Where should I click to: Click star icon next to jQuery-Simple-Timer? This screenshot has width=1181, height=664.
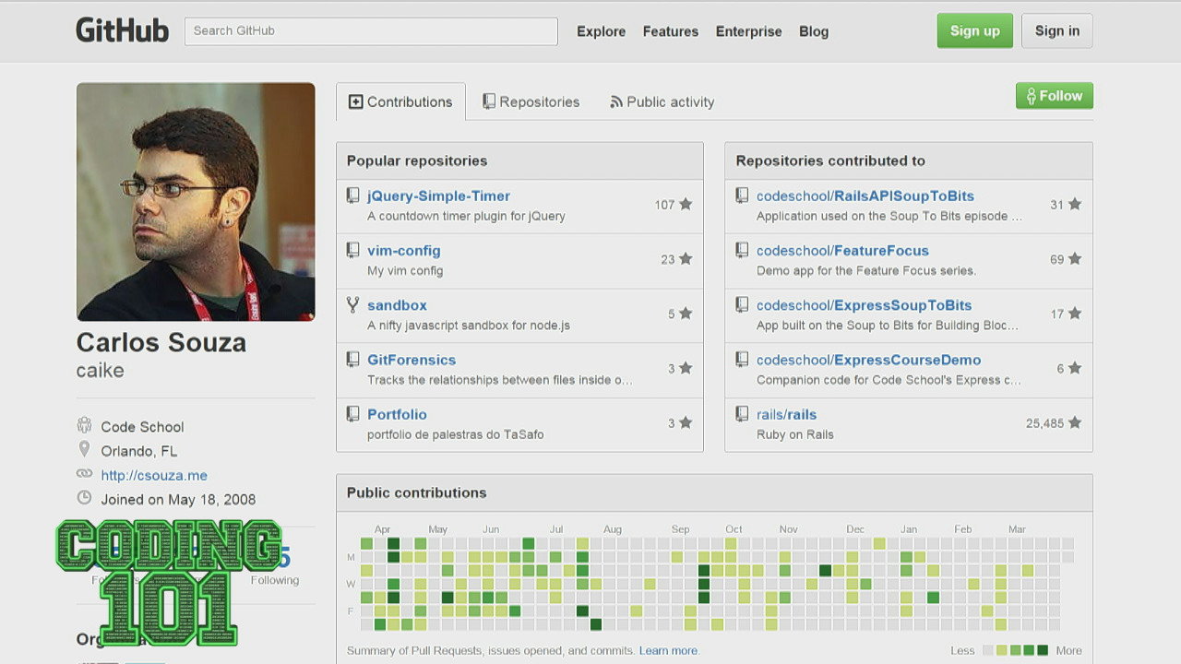(x=686, y=205)
